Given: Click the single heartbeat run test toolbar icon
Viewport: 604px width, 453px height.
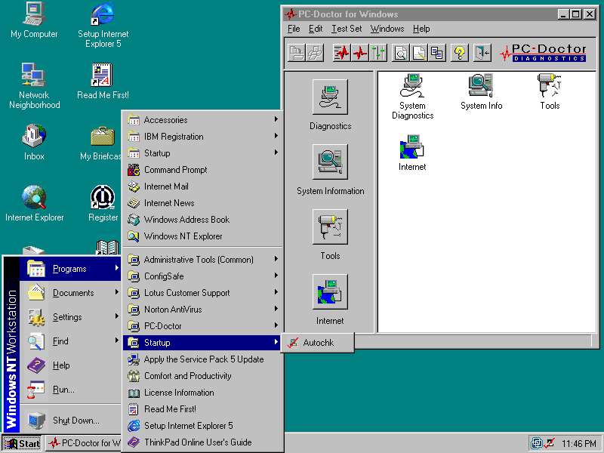Looking at the screenshot, I should [360, 52].
